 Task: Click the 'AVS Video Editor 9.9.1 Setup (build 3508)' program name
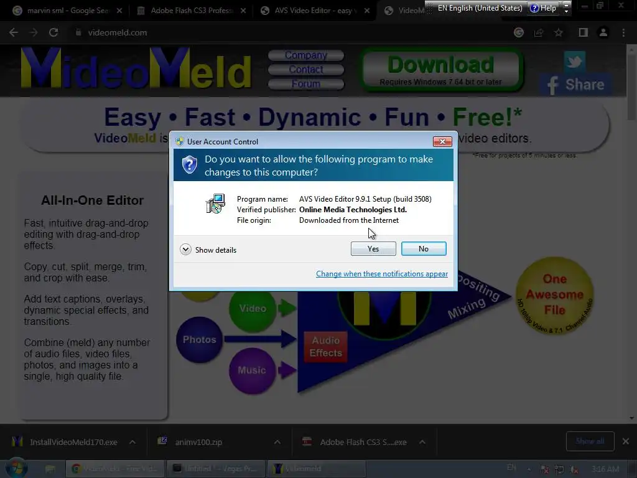click(x=365, y=199)
